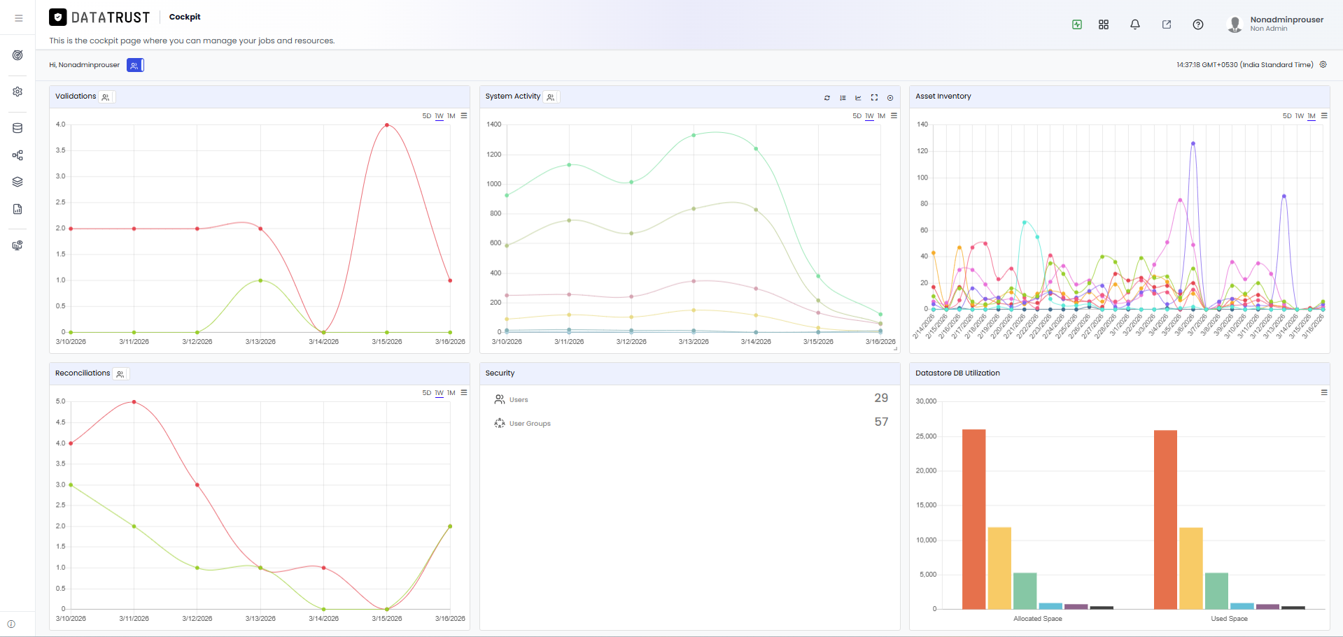
Task: Toggle the user scope button beside Hi, Nonadminprouser
Action: click(135, 65)
